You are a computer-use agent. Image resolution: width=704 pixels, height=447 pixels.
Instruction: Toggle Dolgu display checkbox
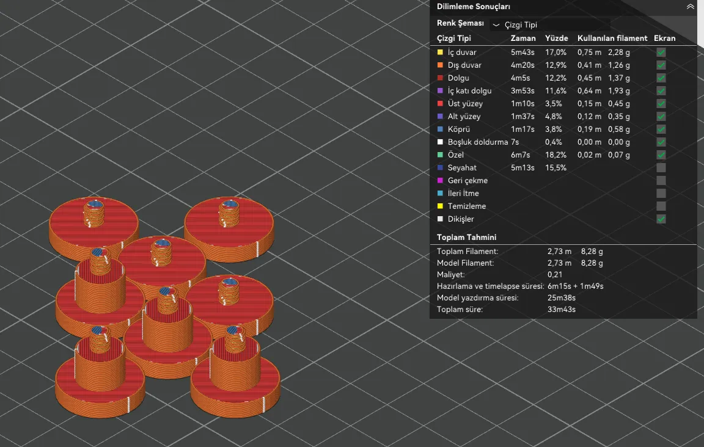[x=661, y=78]
